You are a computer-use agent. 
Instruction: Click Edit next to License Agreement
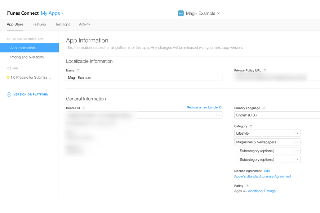[x=267, y=171]
